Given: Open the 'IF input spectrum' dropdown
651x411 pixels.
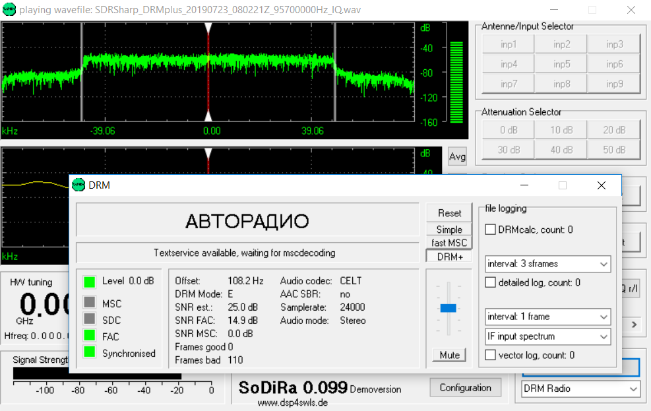Looking at the screenshot, I should click(547, 336).
